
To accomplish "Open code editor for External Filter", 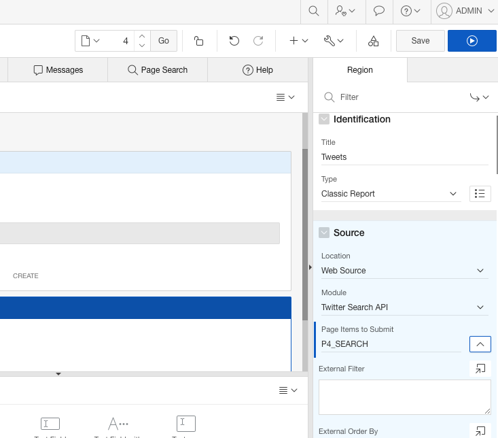I will [480, 369].
